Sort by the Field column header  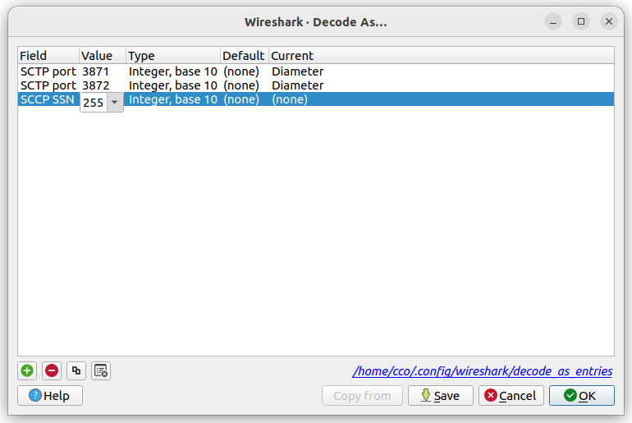[48, 56]
